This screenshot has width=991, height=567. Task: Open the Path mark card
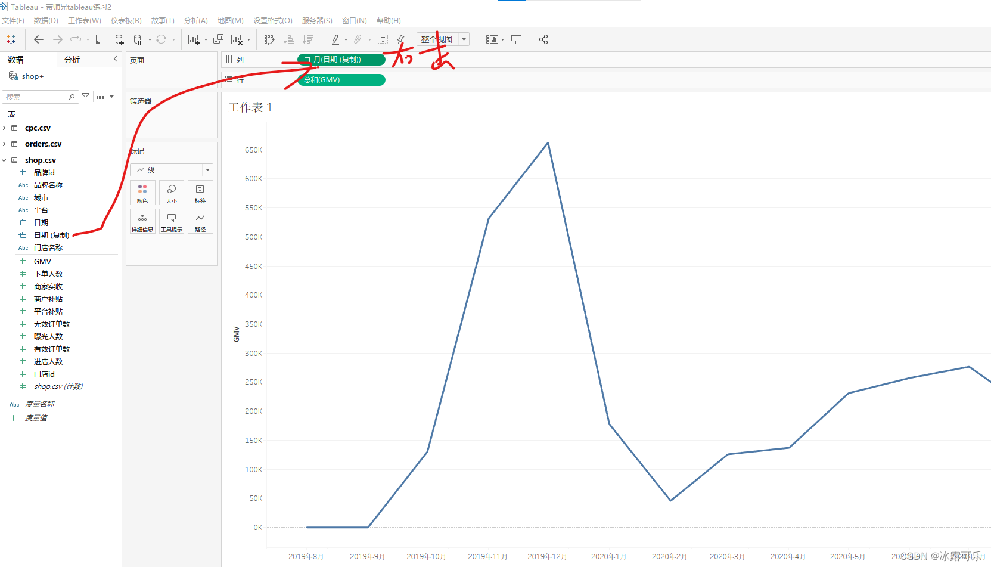(x=200, y=221)
